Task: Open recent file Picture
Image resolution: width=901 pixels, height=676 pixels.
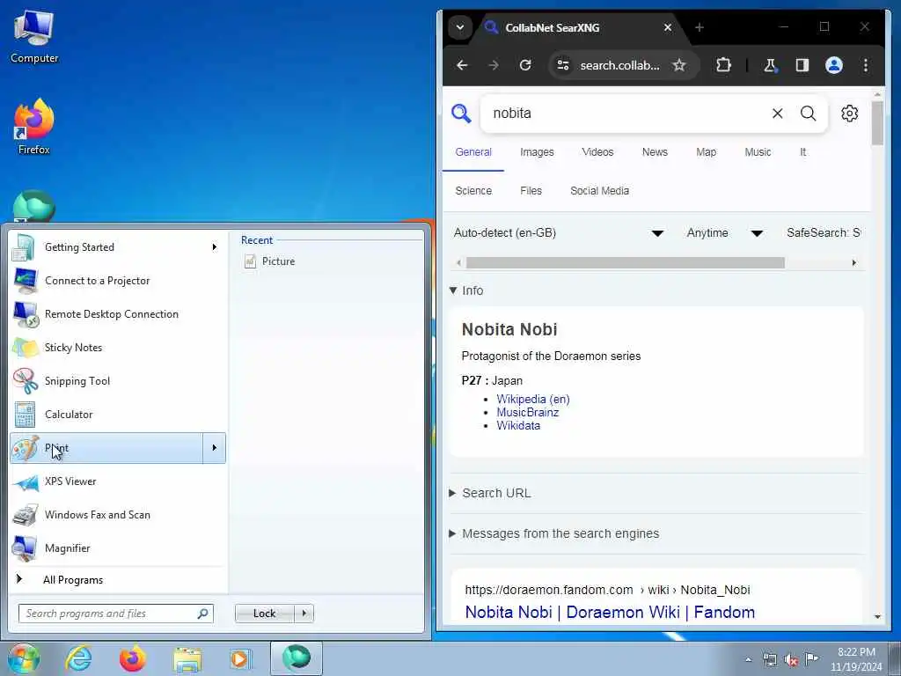Action: coord(278,261)
